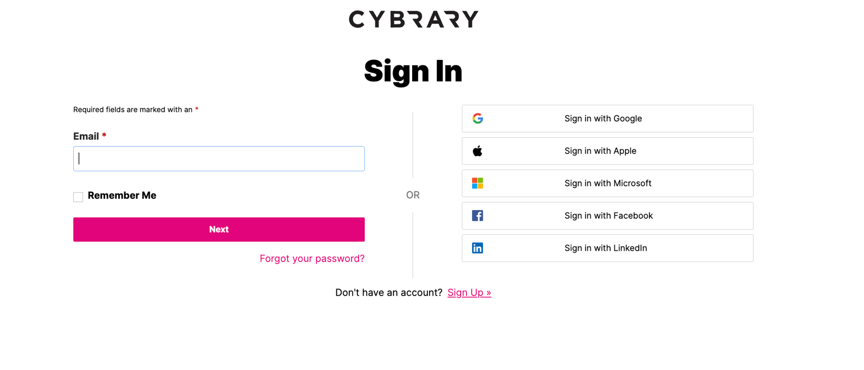Click the Sign In page heading
The width and height of the screenshot is (864, 370).
click(413, 71)
